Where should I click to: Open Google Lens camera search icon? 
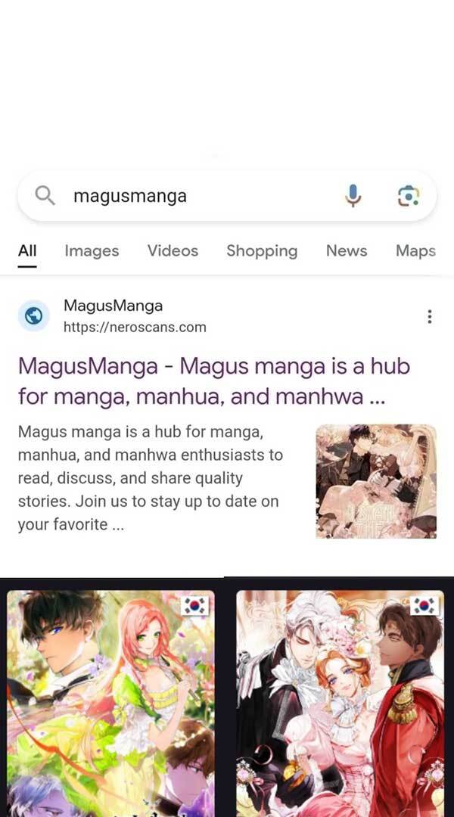click(x=409, y=196)
